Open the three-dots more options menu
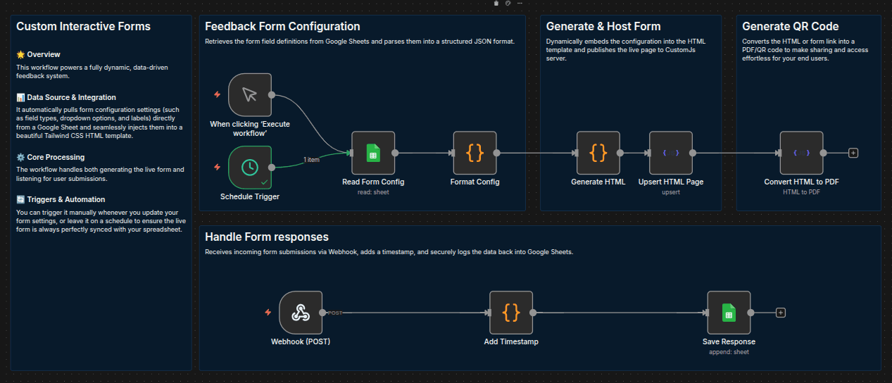This screenshot has height=383, width=892. point(520,4)
